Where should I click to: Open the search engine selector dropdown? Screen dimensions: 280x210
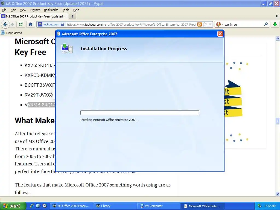click(x=220, y=24)
